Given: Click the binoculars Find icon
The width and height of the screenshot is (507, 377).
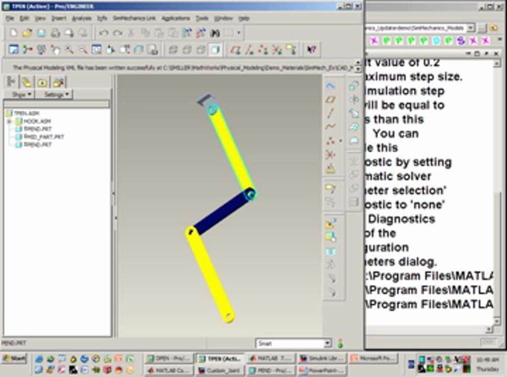Looking at the screenshot, I should click(x=215, y=33).
